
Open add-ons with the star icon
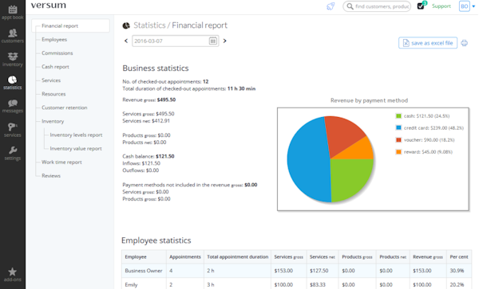(13, 275)
